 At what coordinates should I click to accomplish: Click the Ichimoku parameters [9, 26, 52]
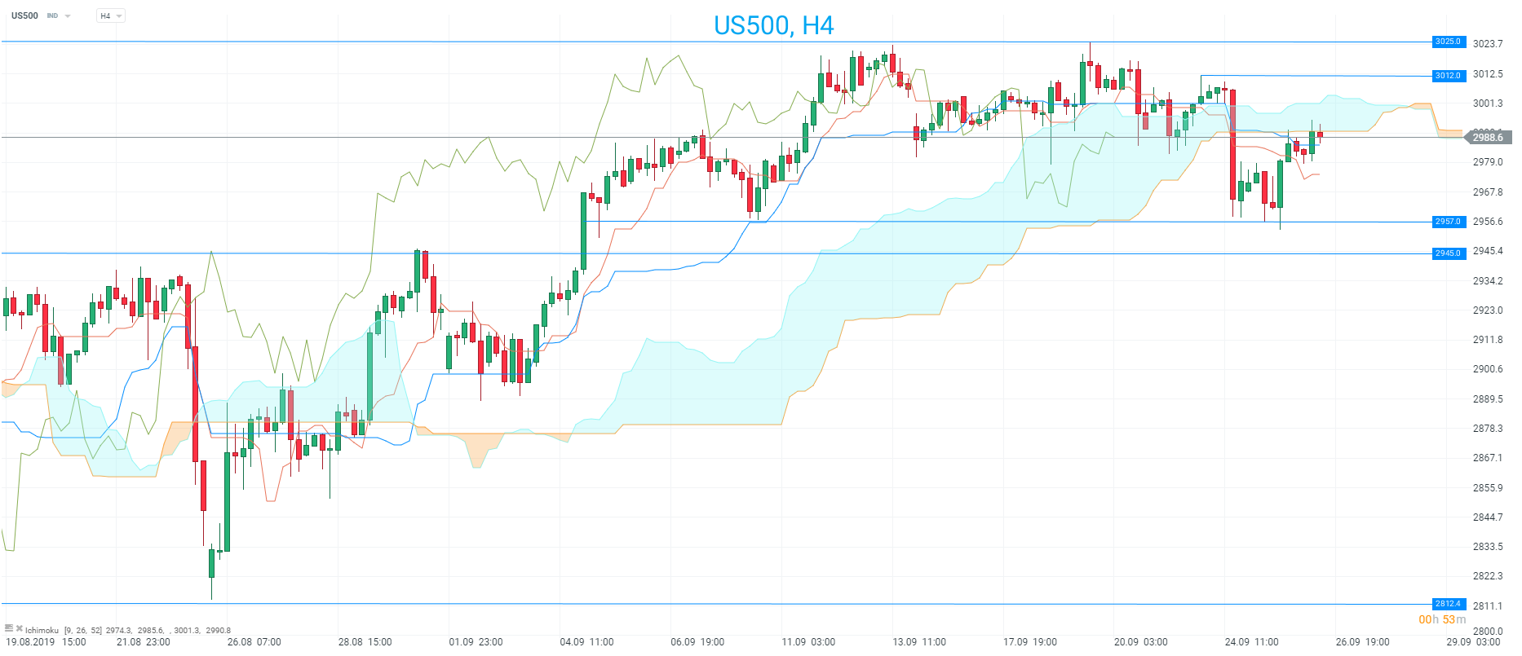[x=82, y=630]
